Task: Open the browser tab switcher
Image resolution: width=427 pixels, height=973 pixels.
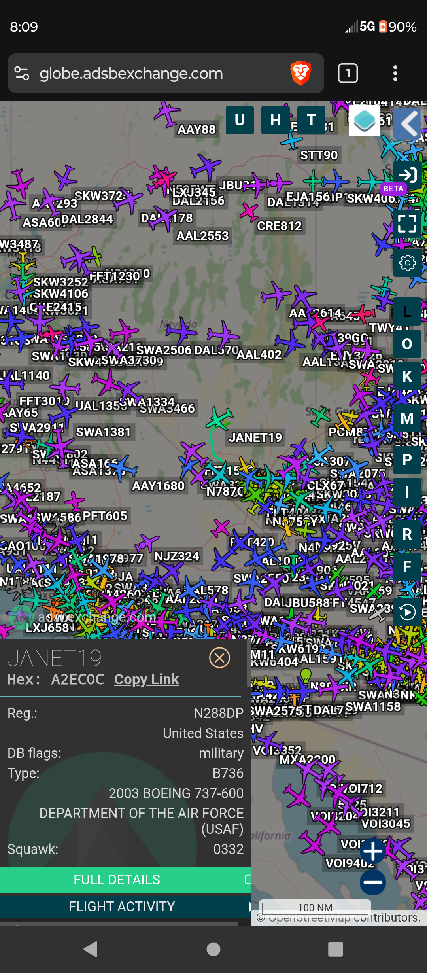Action: pyautogui.click(x=348, y=73)
